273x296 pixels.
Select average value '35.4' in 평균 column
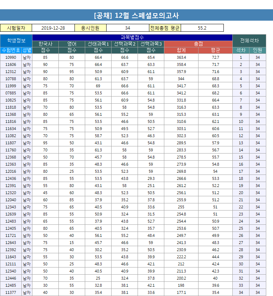(x=215, y=292)
